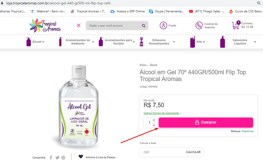Click the pink Comprar button

[206, 122]
